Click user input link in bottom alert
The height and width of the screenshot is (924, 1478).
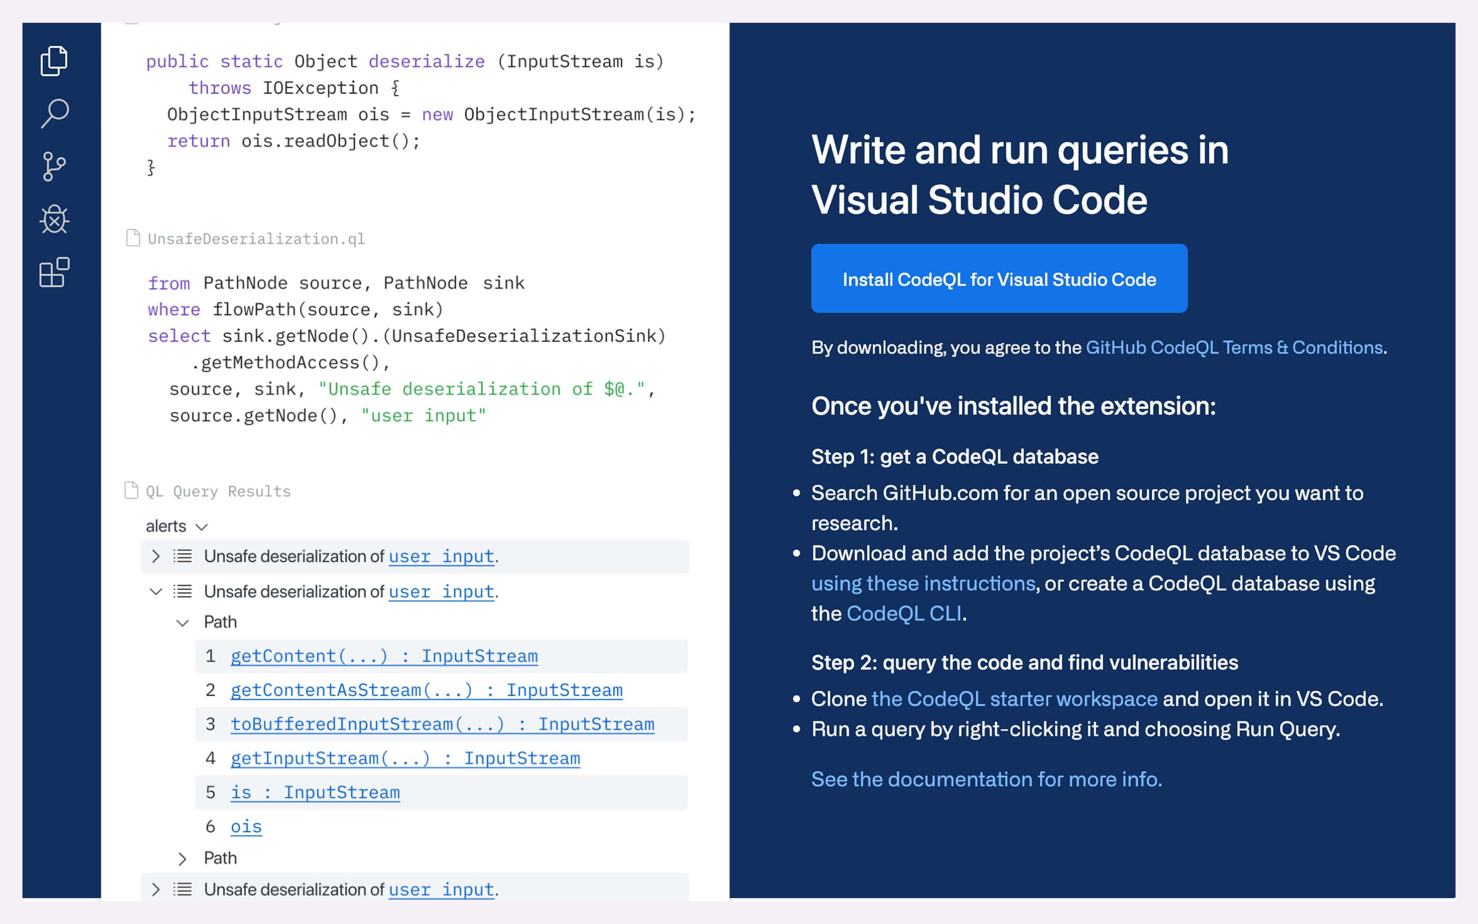pos(441,889)
